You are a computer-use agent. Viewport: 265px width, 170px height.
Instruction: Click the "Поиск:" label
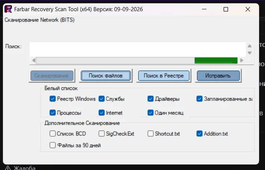click(13, 46)
